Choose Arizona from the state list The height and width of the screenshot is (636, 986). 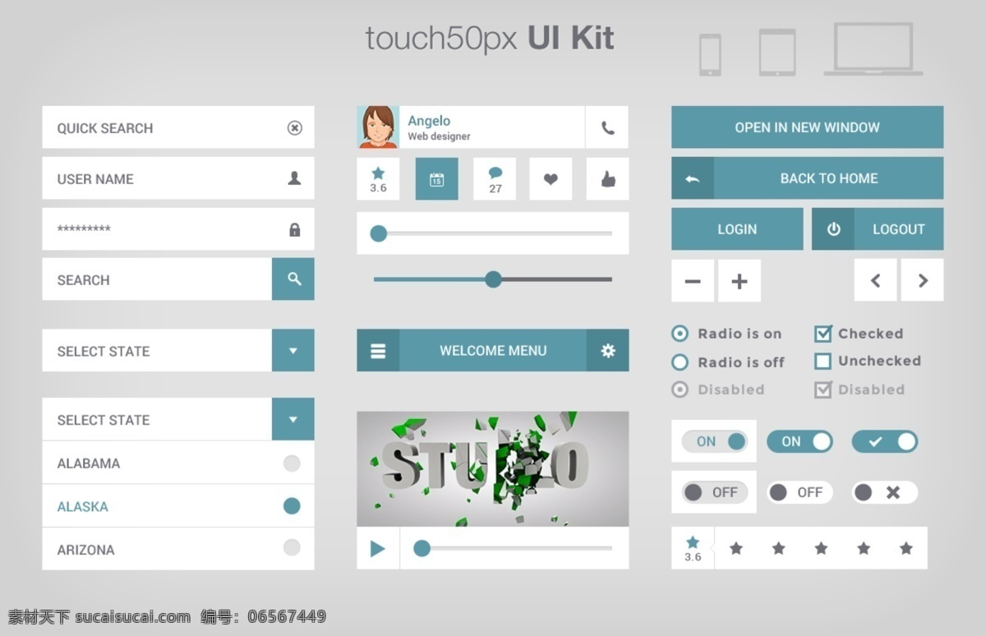click(178, 549)
